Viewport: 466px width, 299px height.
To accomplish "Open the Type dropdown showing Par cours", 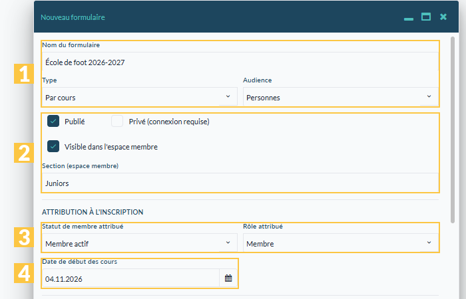I will [x=140, y=97].
